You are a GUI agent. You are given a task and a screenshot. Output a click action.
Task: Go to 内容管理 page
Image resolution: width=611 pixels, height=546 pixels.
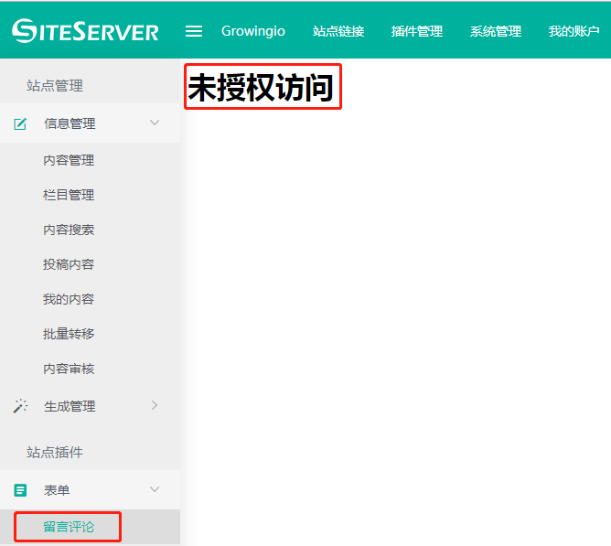pyautogui.click(x=69, y=160)
